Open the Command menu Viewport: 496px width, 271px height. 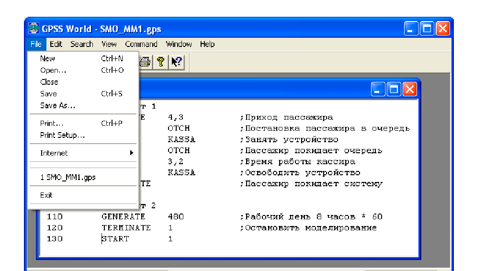141,44
